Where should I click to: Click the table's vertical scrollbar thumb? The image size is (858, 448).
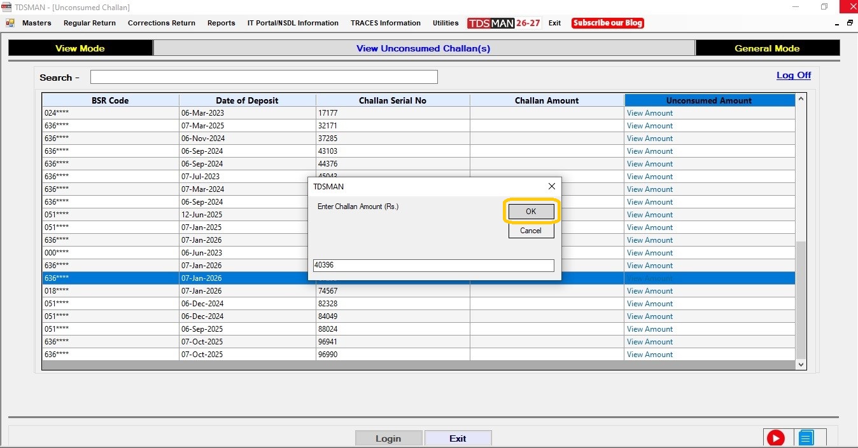801,299
